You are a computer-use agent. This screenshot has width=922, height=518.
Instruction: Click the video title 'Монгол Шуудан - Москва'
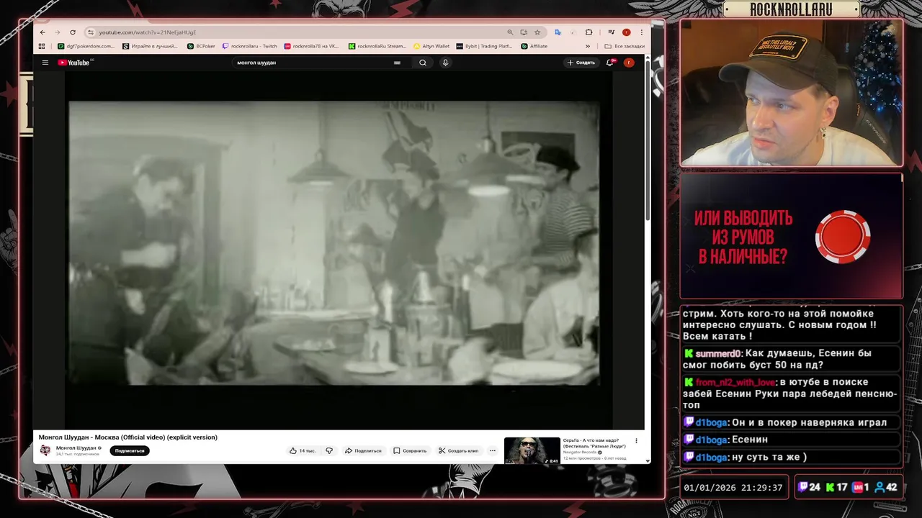point(128,437)
